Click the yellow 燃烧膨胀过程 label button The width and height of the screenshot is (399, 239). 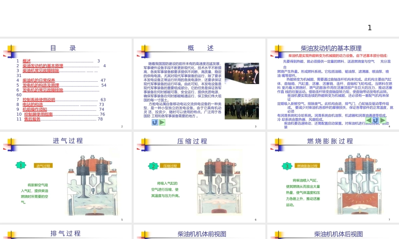307,166
